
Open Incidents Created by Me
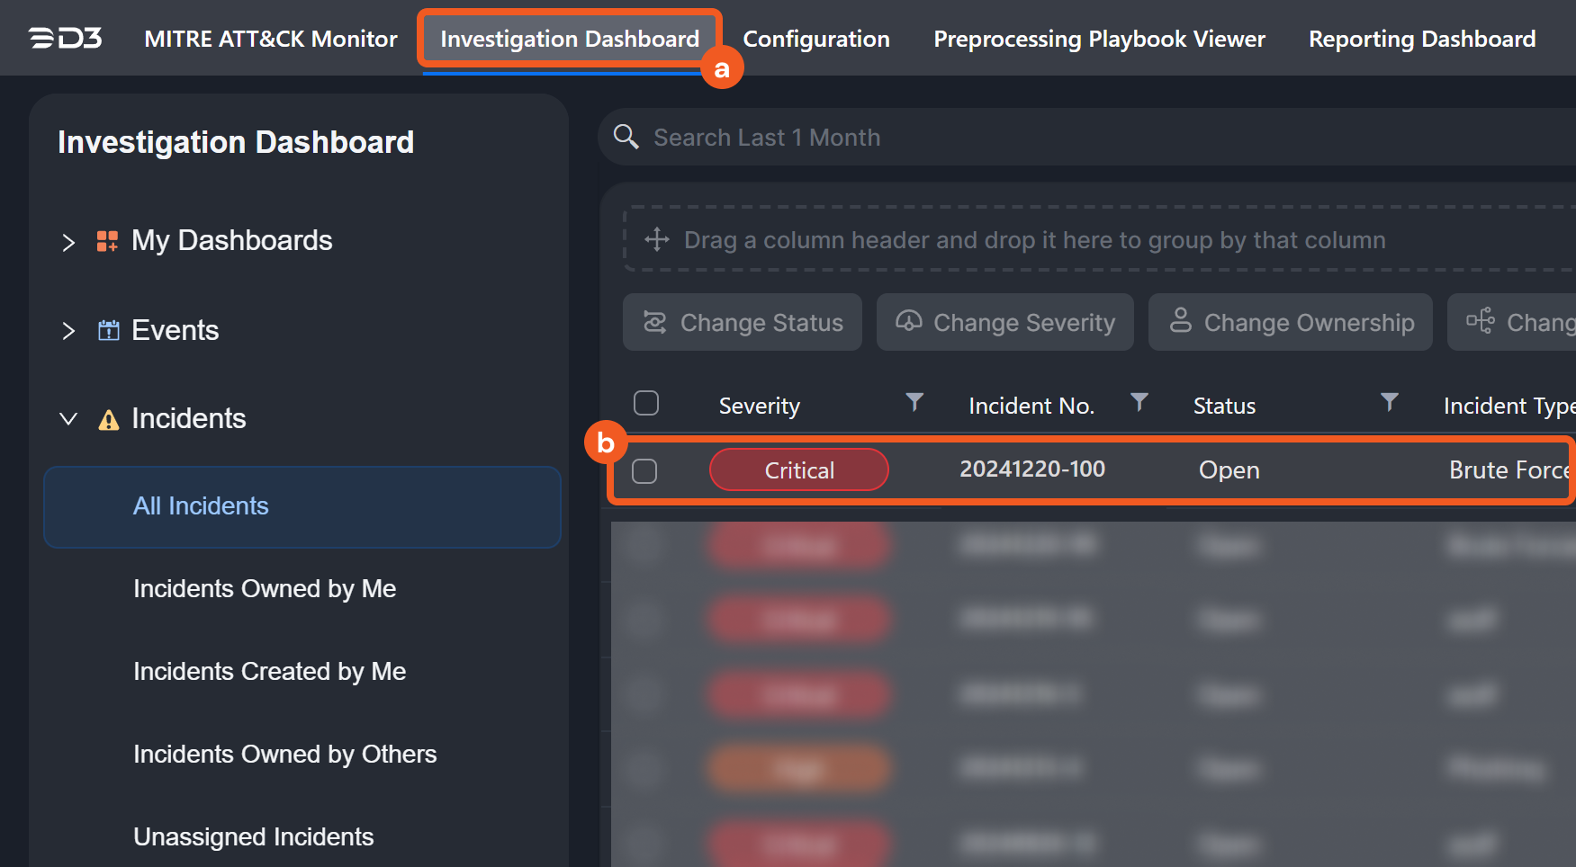[x=269, y=671]
